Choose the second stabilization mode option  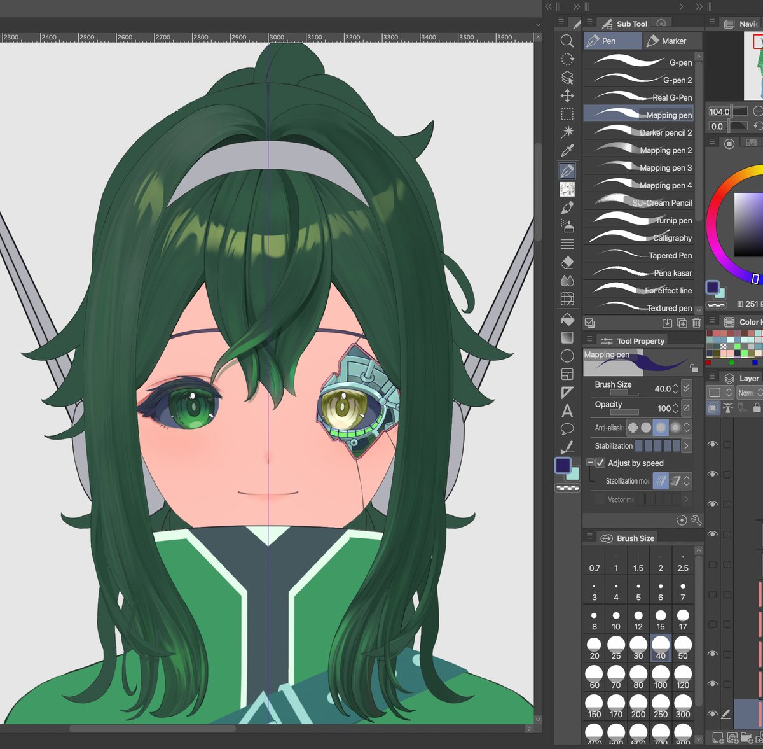pyautogui.click(x=676, y=481)
